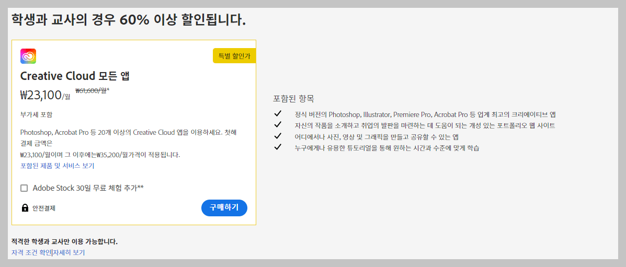
Task: Click the 구매하기 button
Action: (224, 207)
